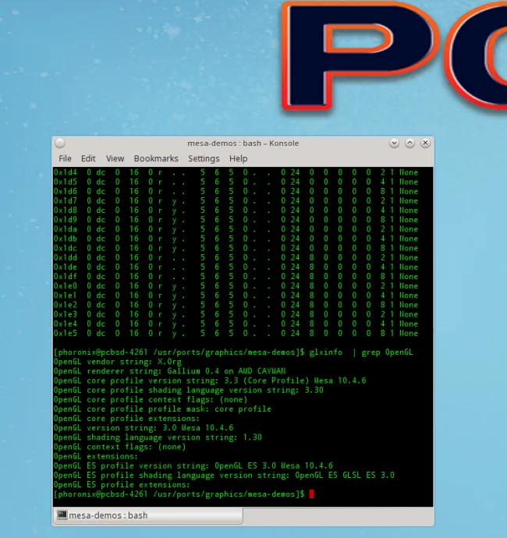Click the 0x1d4 visual row
507x538 pixels.
[x=236, y=172]
